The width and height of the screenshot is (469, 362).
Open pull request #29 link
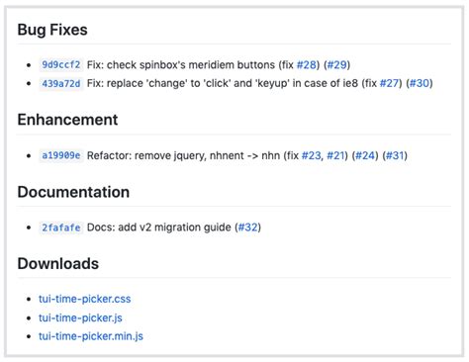336,64
